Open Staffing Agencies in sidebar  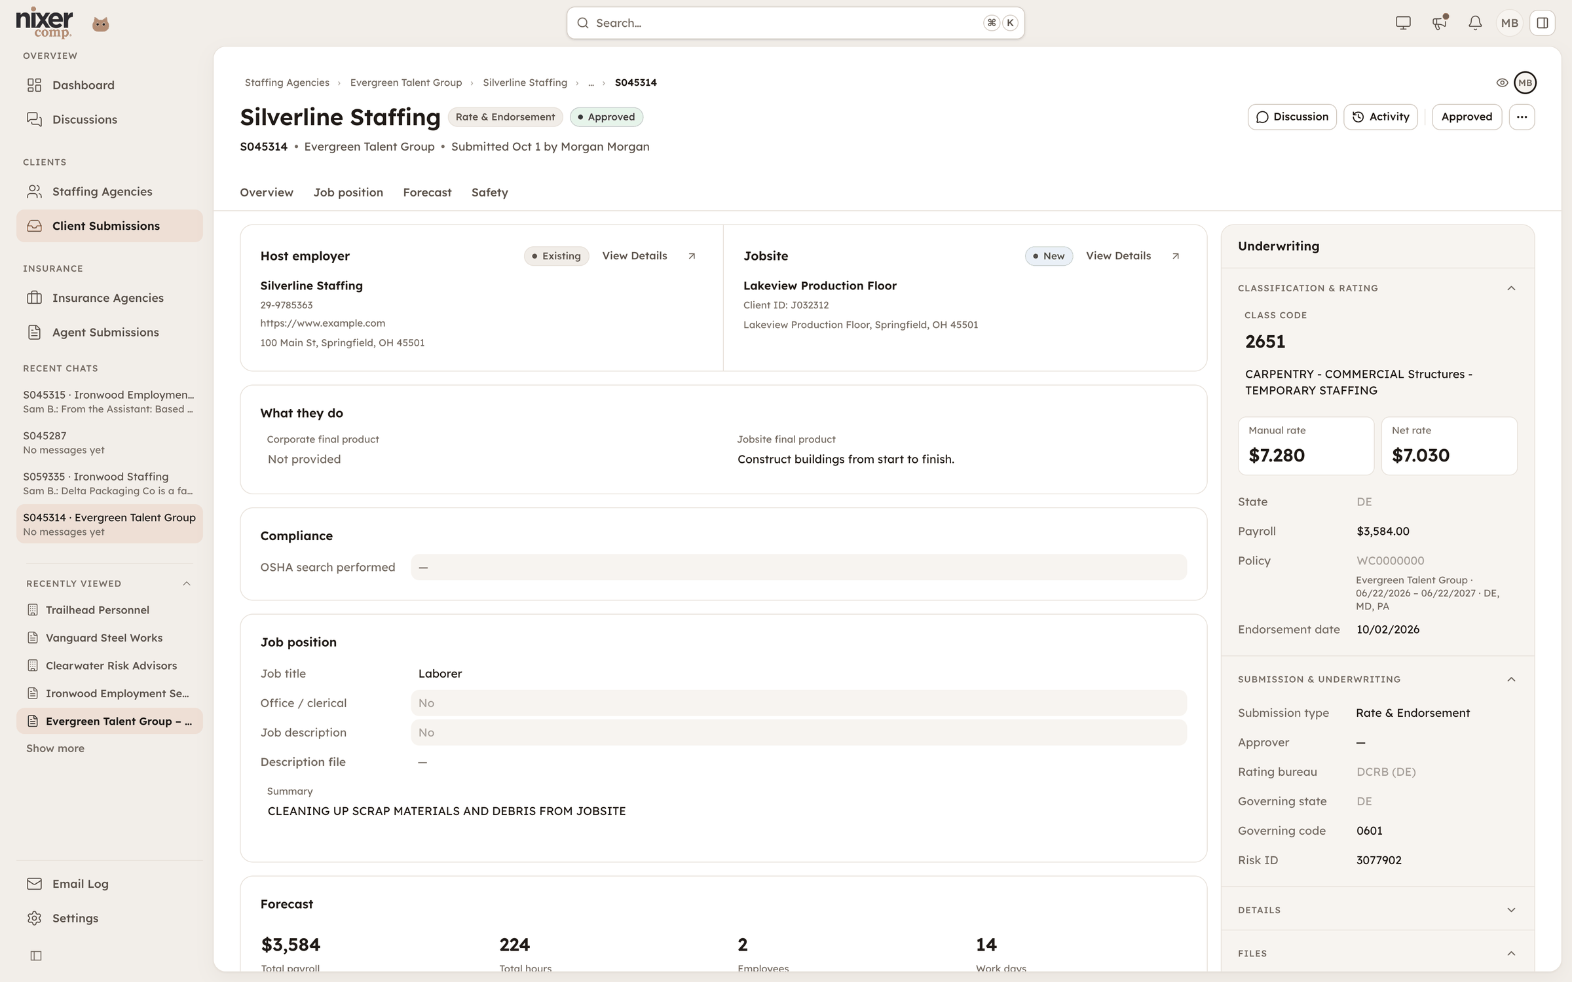(x=109, y=191)
